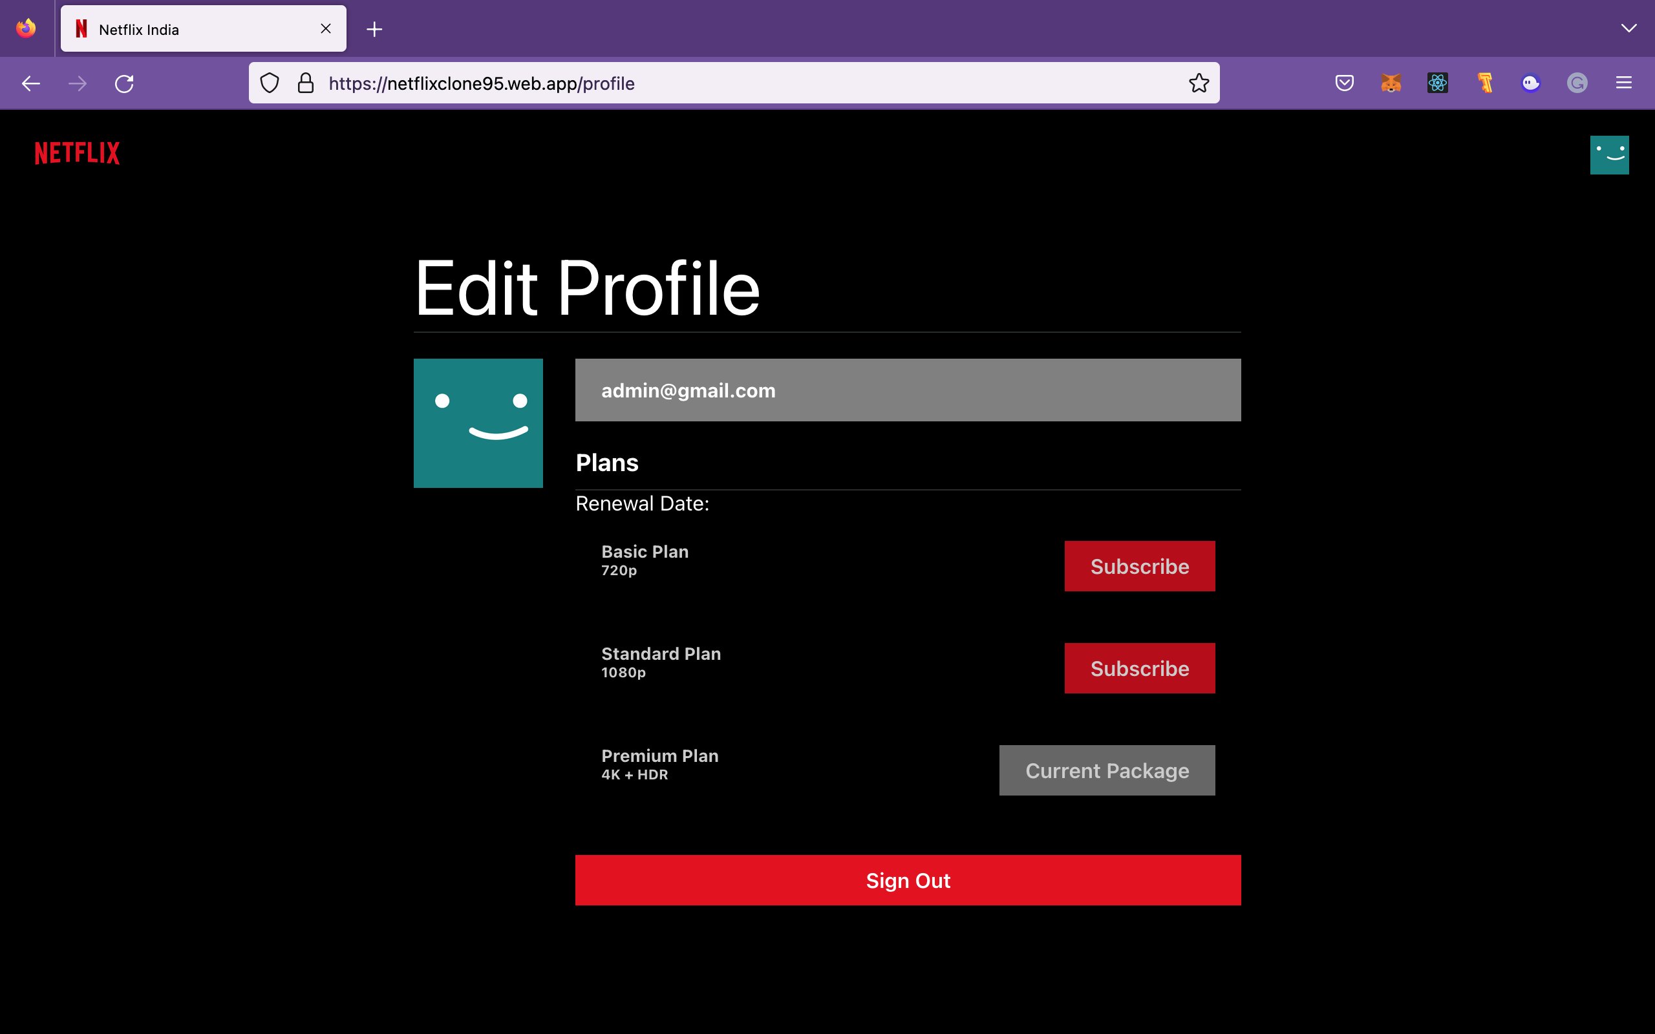Subscribe to the Basic Plan
The image size is (1655, 1034).
(1139, 566)
